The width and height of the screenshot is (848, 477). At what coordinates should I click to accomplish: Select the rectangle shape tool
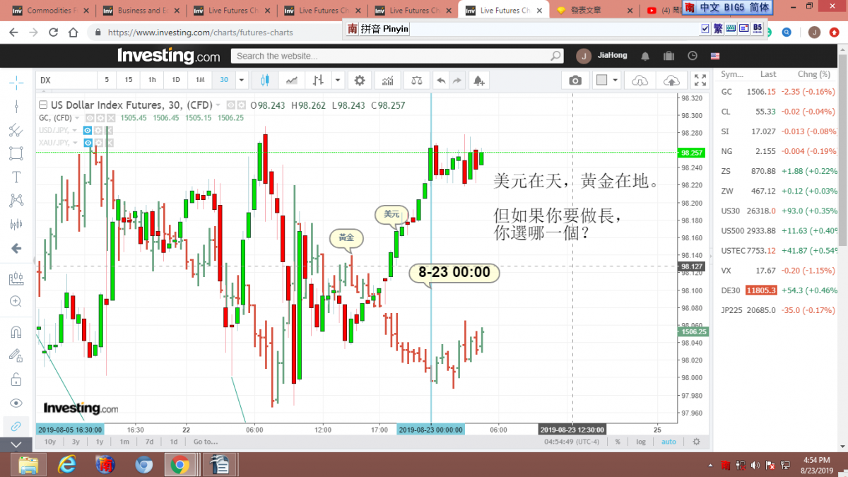tap(16, 153)
